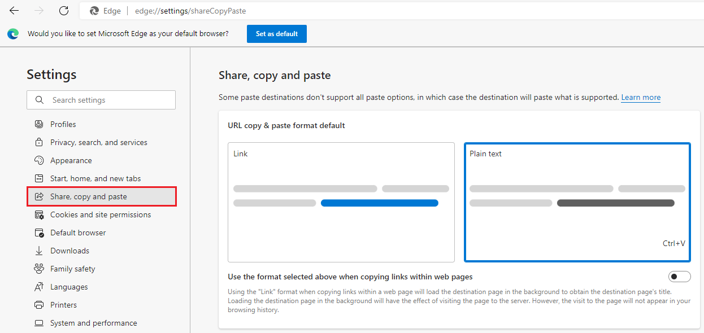Open the Learn more link

point(641,97)
